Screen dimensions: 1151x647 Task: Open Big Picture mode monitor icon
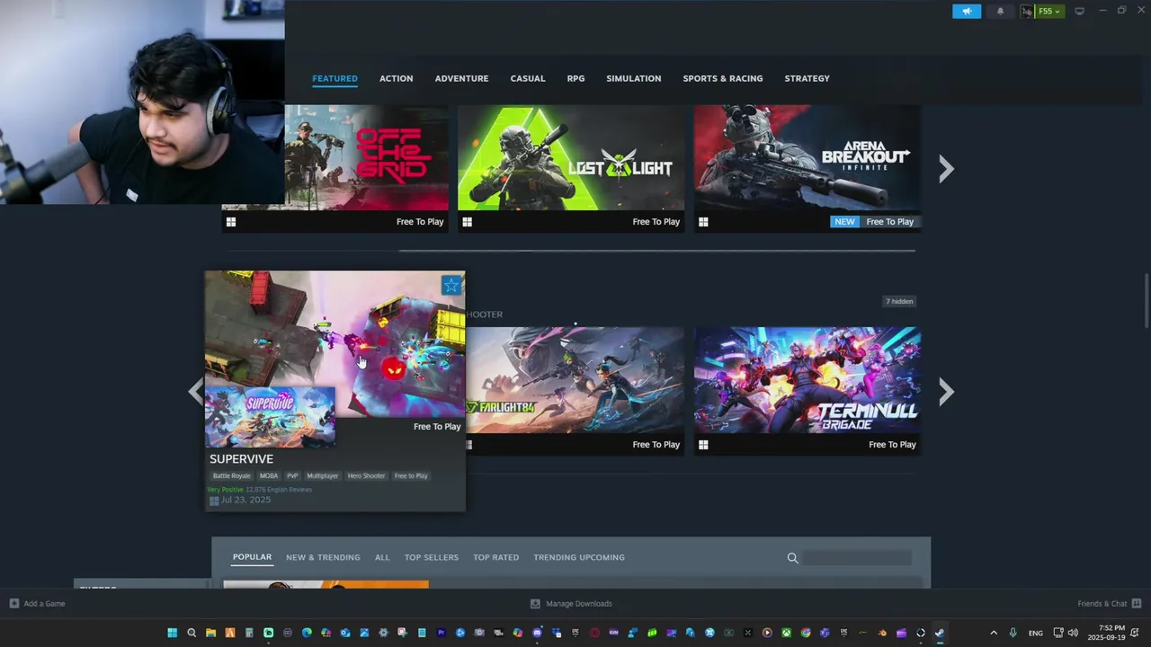1079,12
